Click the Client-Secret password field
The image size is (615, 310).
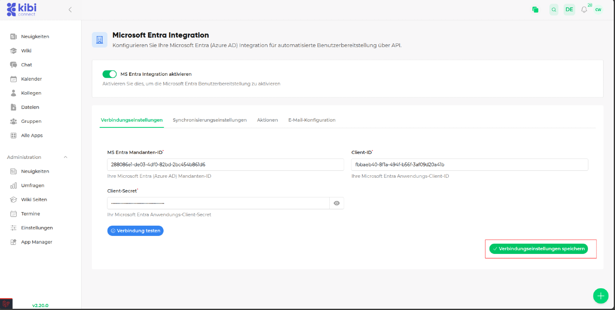click(219, 203)
